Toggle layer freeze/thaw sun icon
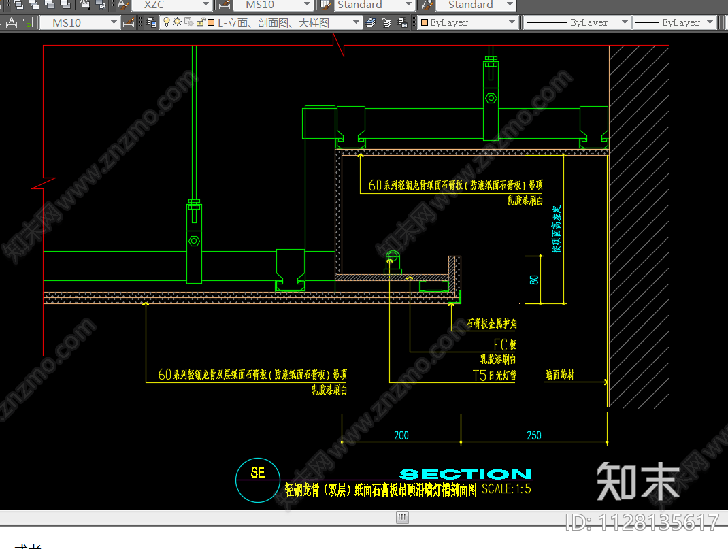The image size is (728, 549). tap(178, 22)
